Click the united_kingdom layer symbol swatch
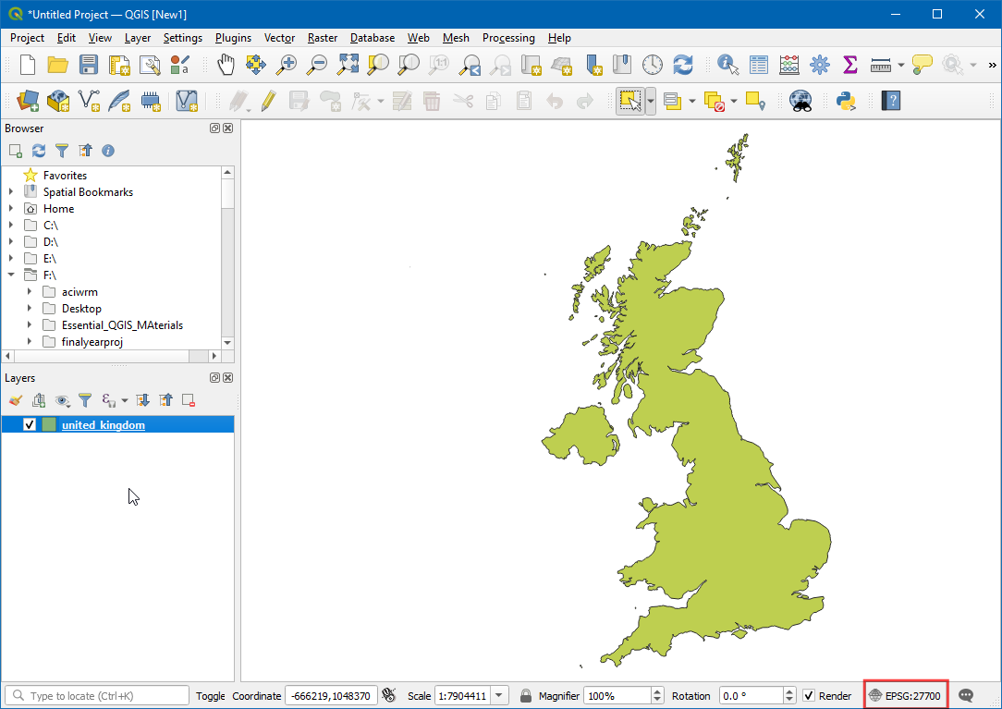Viewport: 1002px width, 709px height. (49, 425)
